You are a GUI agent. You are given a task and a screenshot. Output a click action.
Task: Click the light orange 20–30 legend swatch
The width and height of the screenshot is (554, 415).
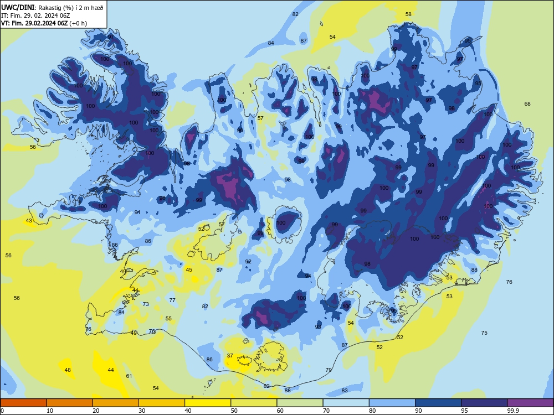pos(116,403)
